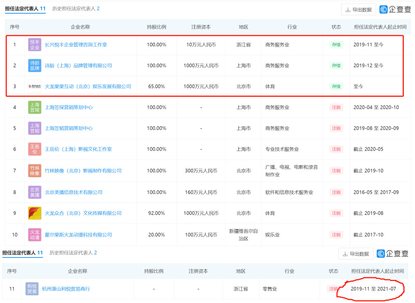Screen dimensions: 415x303
Task: Open 北京美播信息技术有限公司 link
Action: pyautogui.click(x=73, y=192)
